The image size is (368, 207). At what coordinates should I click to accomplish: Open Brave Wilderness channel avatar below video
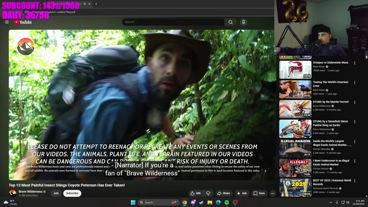click(x=13, y=193)
